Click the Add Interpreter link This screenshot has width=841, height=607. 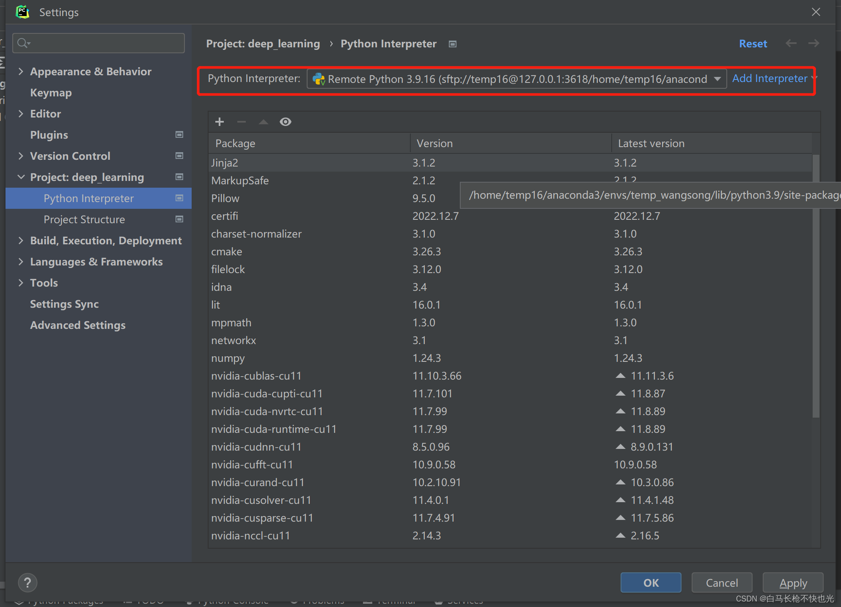pyautogui.click(x=770, y=79)
